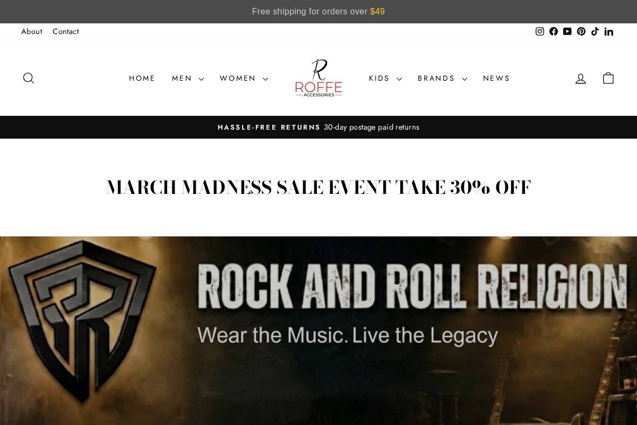Open the News menu item
The image size is (637, 425).
pyautogui.click(x=496, y=78)
